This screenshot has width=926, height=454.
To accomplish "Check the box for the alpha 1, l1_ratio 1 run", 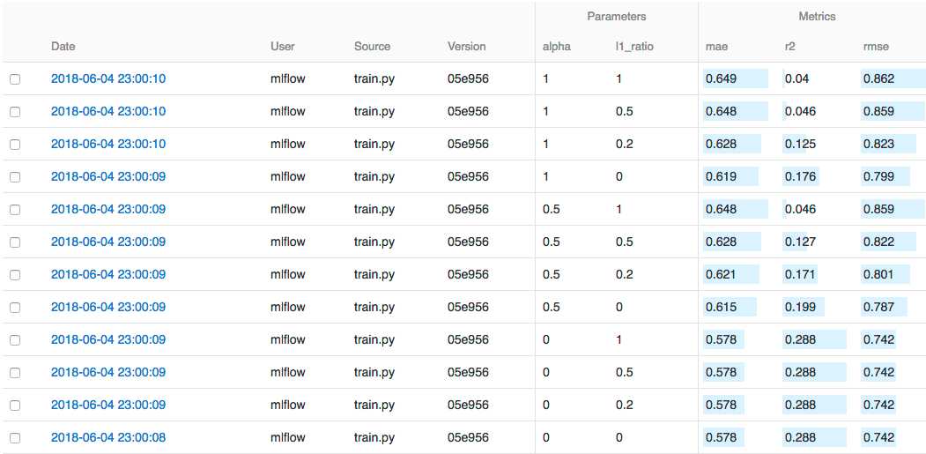I will [x=15, y=79].
